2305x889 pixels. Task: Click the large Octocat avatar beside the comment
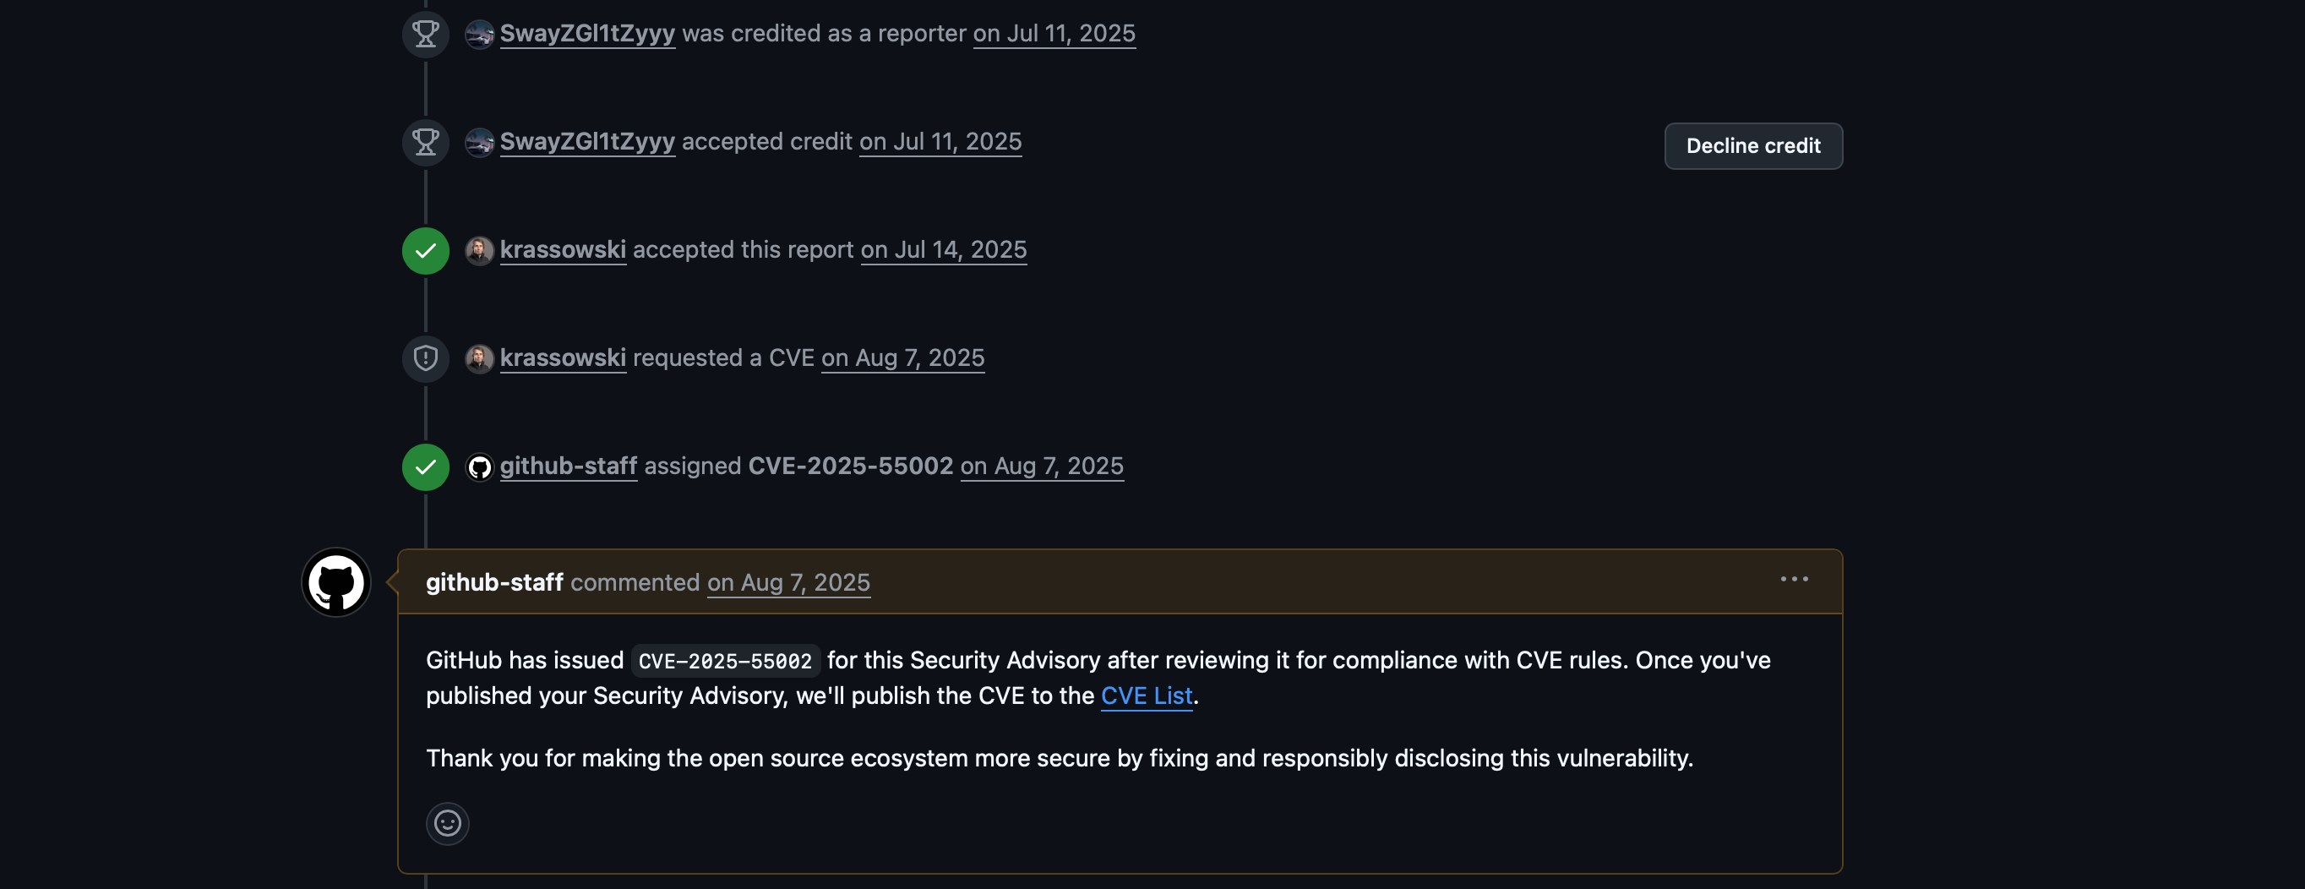coord(335,581)
